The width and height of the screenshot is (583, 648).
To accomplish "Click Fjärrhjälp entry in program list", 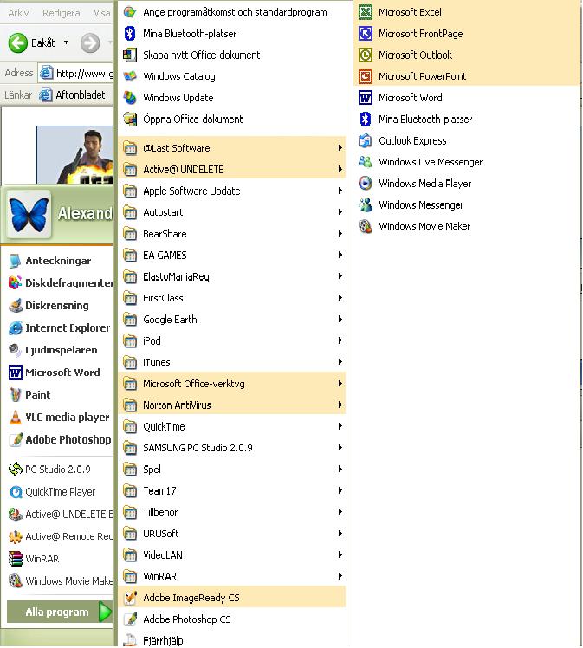I will pos(232,639).
